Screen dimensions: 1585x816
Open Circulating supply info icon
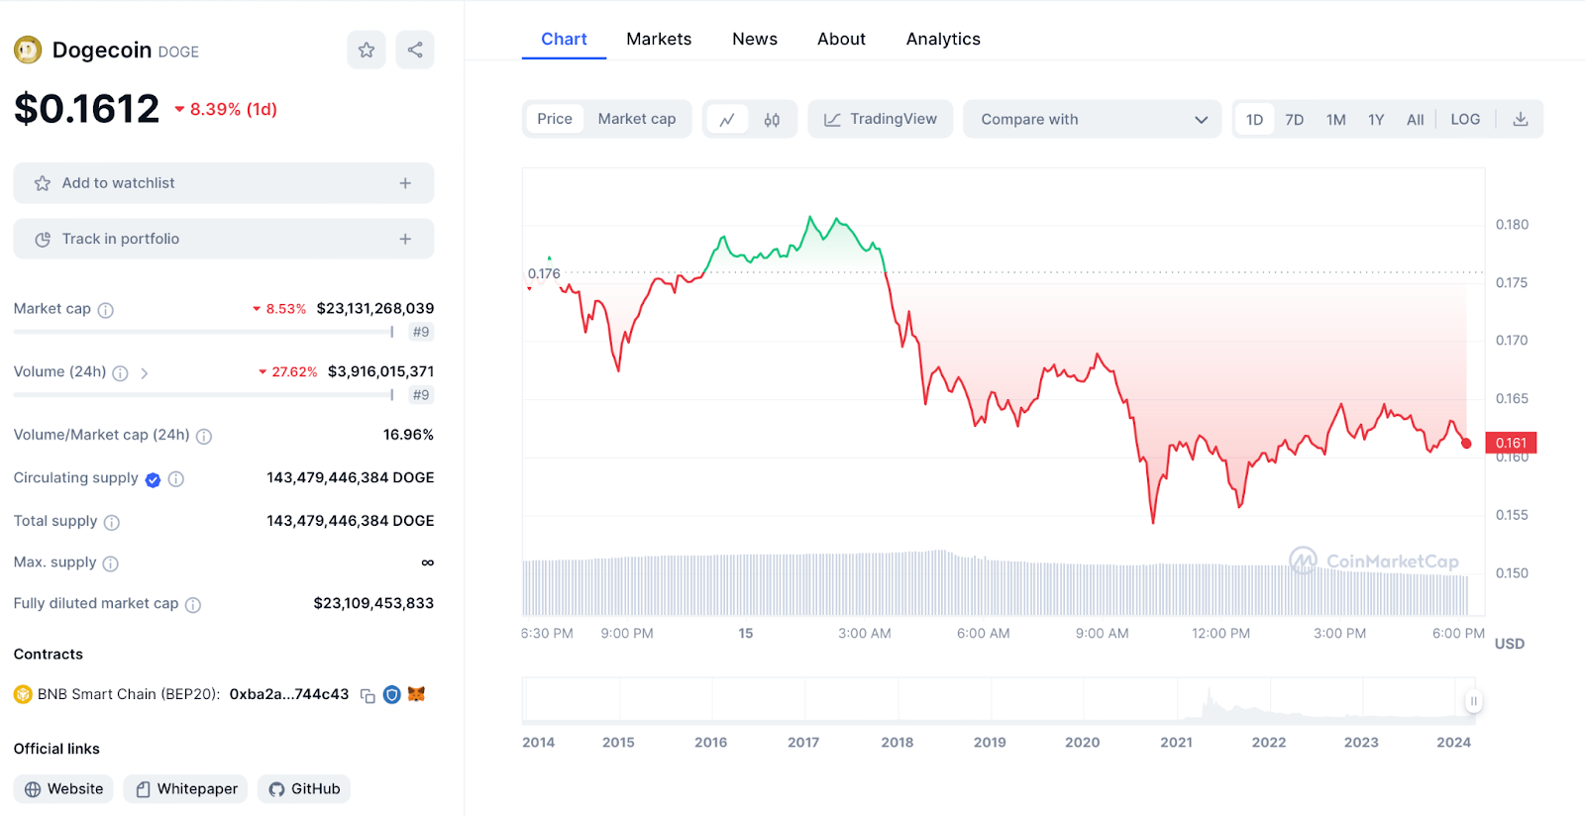176,479
